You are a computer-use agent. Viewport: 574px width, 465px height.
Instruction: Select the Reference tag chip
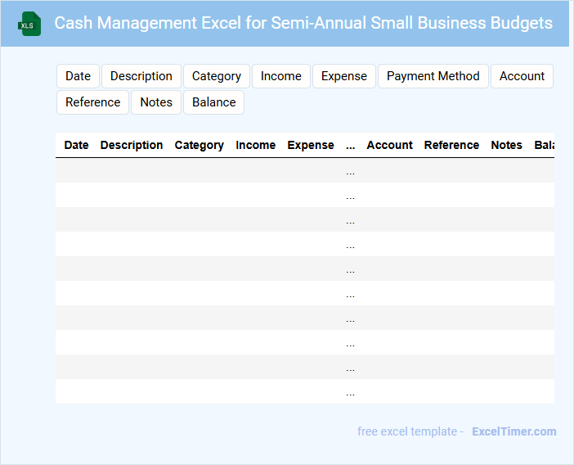coord(92,102)
